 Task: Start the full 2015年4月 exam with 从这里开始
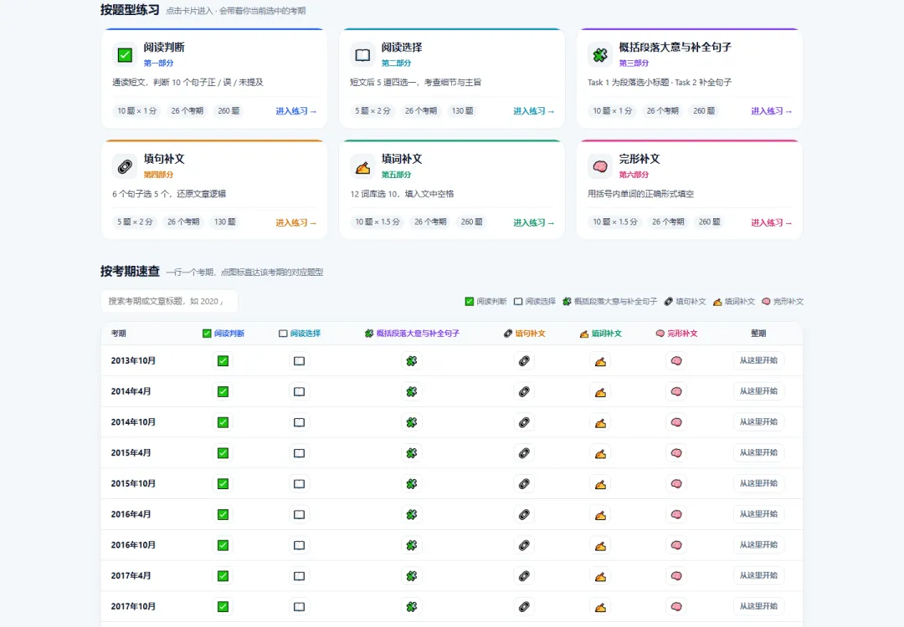coord(758,452)
